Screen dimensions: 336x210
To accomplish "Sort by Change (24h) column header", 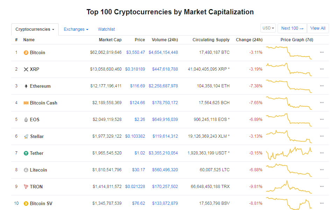I will [249, 40].
